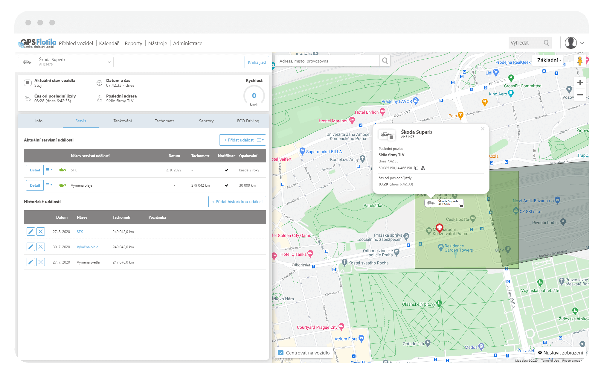The image size is (604, 373).
Task: Toggle notification checkmark for STK
Action: point(227,170)
